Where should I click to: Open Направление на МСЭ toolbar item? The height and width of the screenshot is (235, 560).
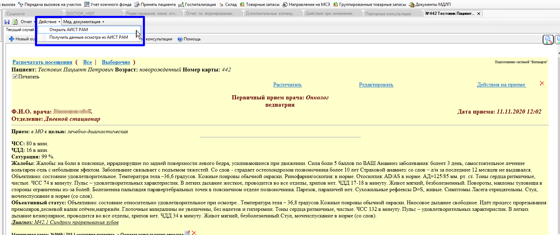[x=306, y=4]
